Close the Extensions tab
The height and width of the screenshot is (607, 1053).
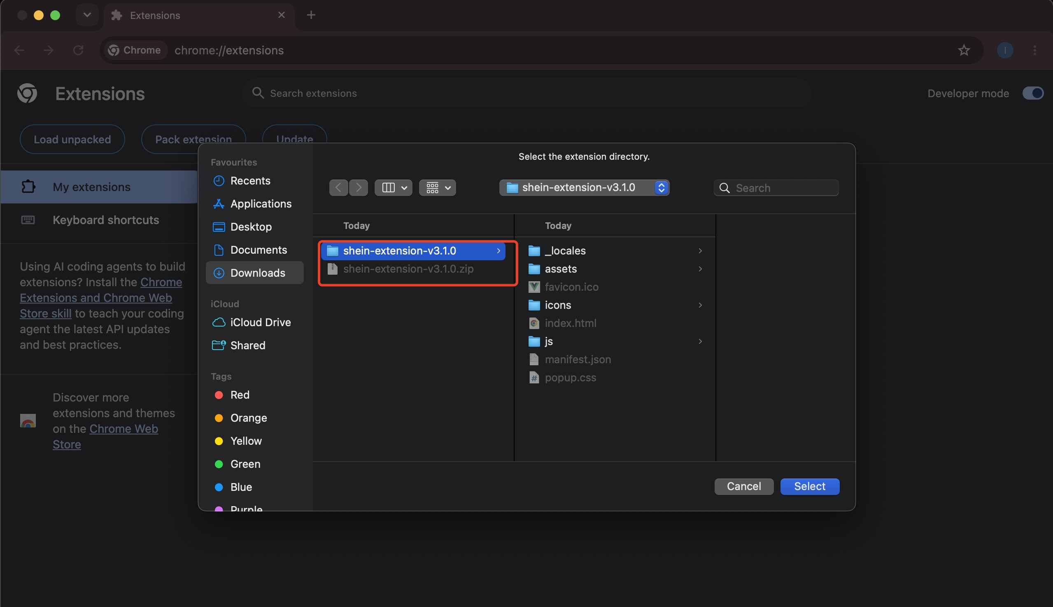(x=281, y=15)
